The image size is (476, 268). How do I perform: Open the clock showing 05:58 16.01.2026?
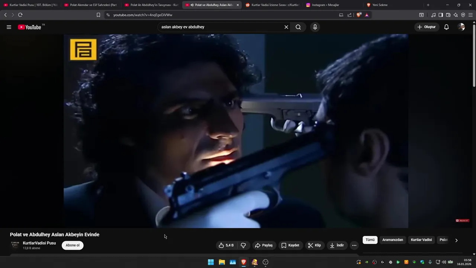pos(465,262)
